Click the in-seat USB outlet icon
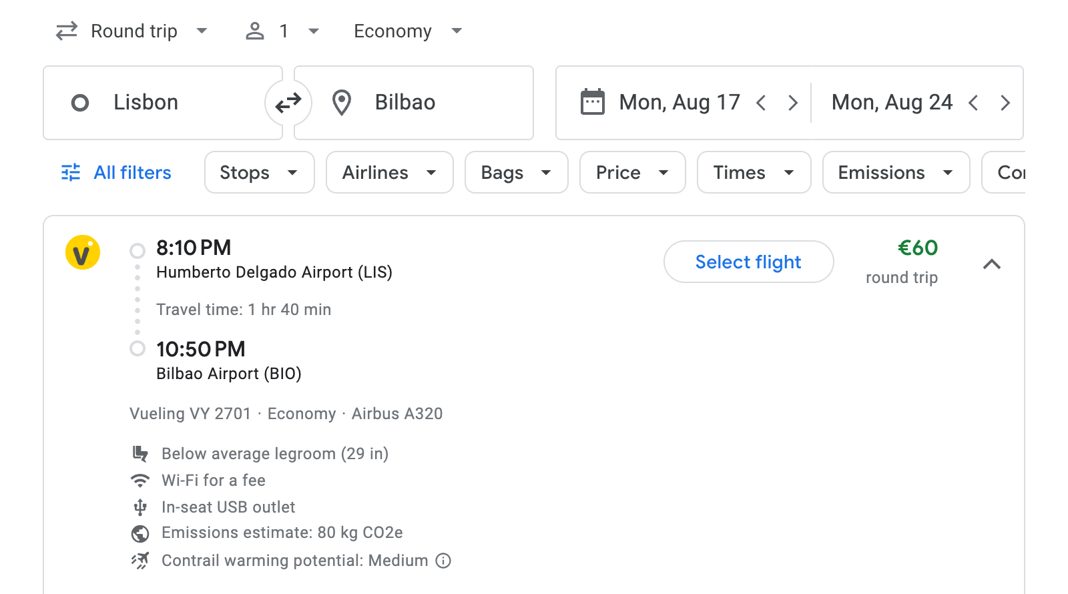The height and width of the screenshot is (594, 1068). pos(140,507)
